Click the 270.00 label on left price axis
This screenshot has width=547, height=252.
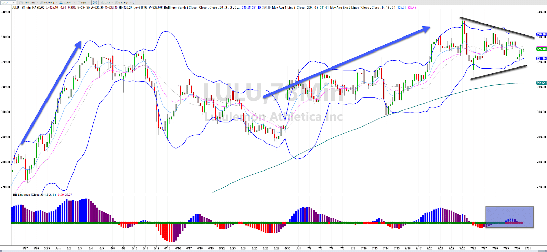point(5,187)
